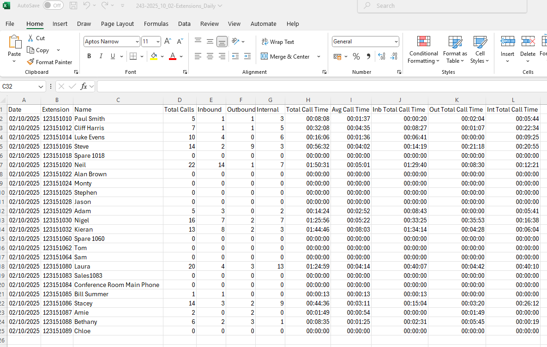Click the Italic formatting icon
Screen dimensions: 547x347
pyautogui.click(x=101, y=56)
